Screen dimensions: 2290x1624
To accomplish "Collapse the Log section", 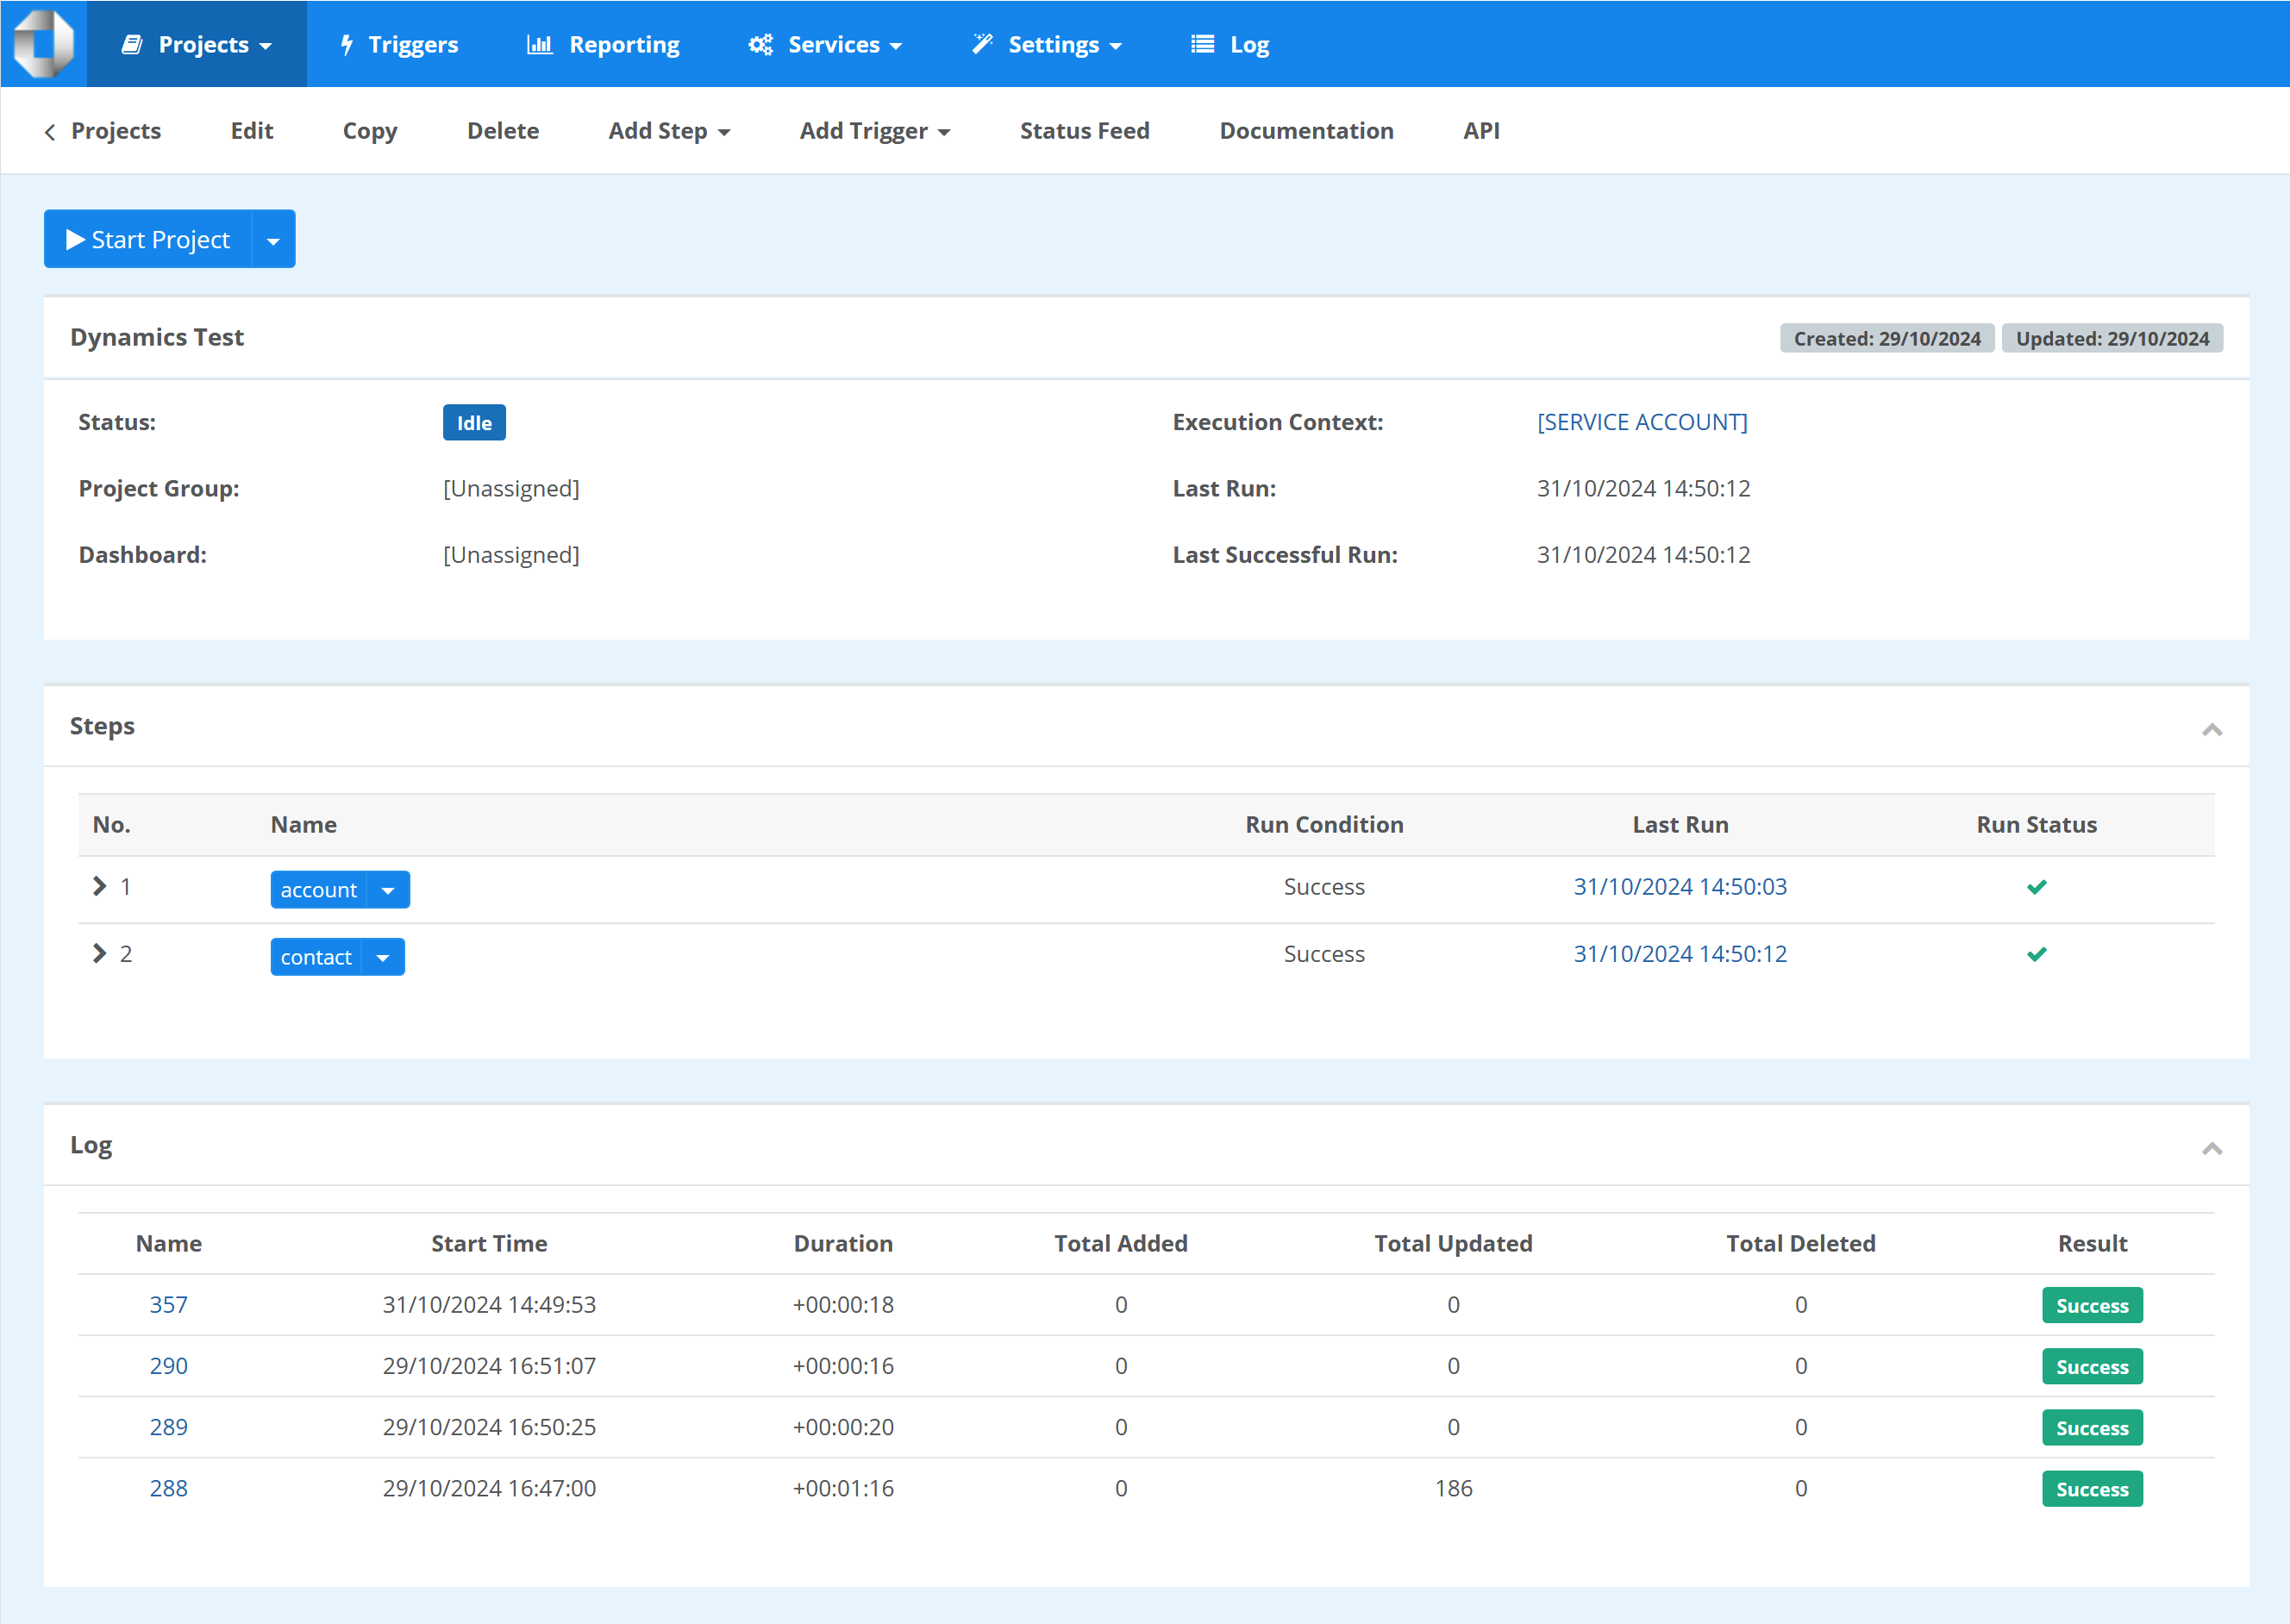I will (2211, 1147).
